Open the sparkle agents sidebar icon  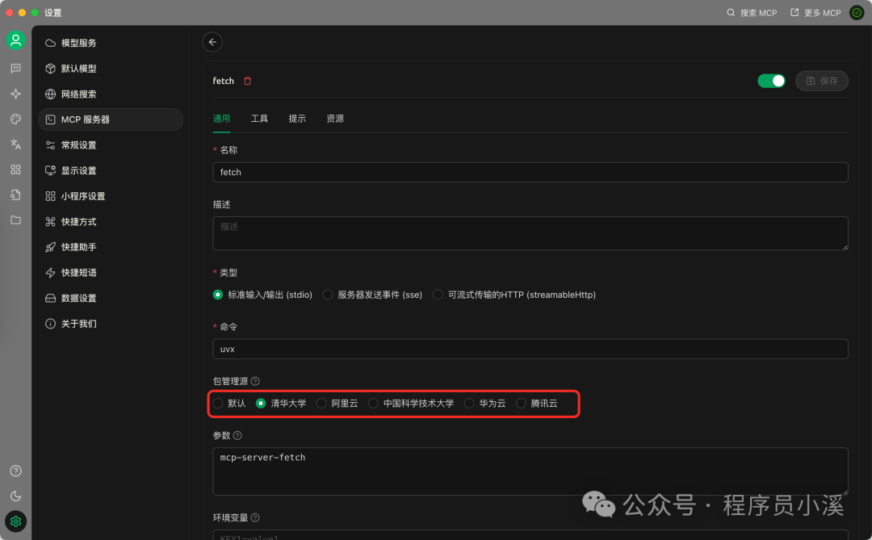pos(15,94)
